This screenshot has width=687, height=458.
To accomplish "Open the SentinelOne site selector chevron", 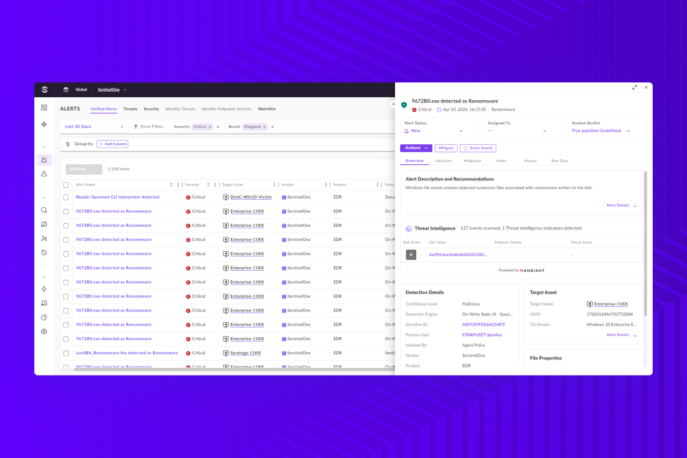I will point(125,90).
